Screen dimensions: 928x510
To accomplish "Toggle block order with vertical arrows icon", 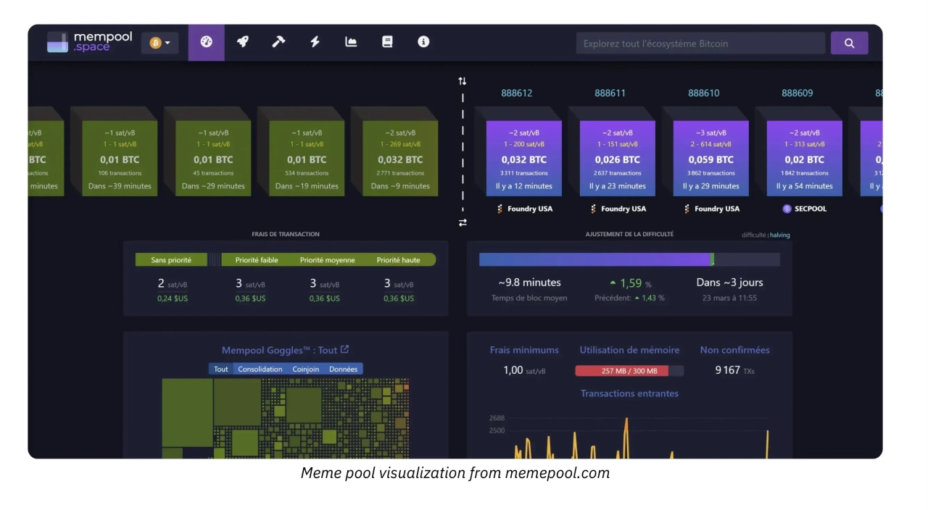I will 463,81.
